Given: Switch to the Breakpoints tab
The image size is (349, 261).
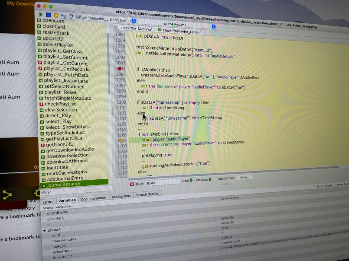Looking at the screenshot, I should pos(121,196).
